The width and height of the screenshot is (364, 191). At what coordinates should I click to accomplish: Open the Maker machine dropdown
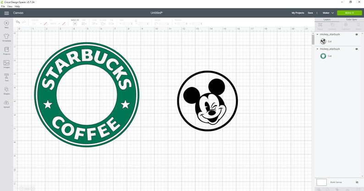(328, 13)
